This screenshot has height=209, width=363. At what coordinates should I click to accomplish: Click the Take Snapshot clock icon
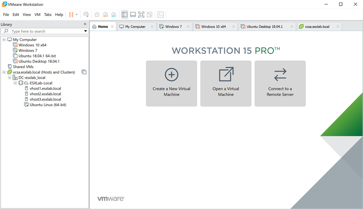pos(97,15)
